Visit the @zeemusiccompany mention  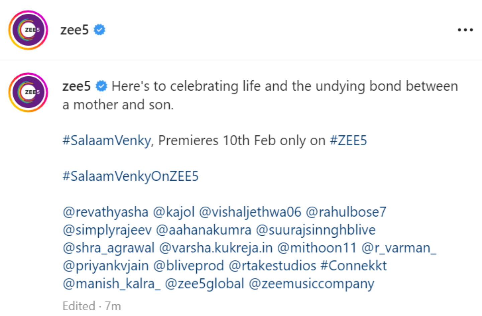(311, 284)
